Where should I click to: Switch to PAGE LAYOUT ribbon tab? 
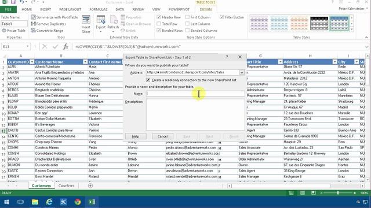[x=70, y=9]
